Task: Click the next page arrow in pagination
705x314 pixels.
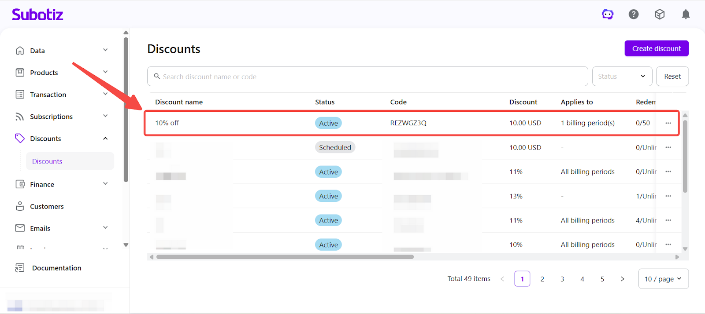Action: click(x=622, y=279)
